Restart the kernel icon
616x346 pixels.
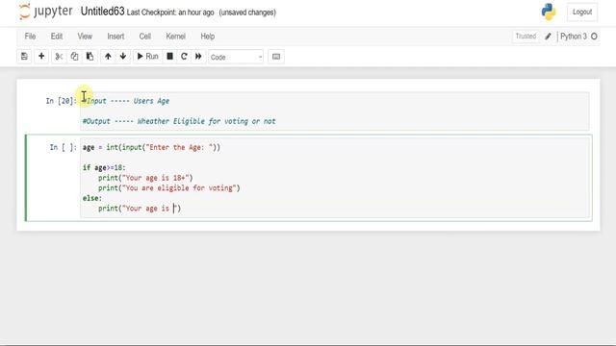click(x=184, y=57)
